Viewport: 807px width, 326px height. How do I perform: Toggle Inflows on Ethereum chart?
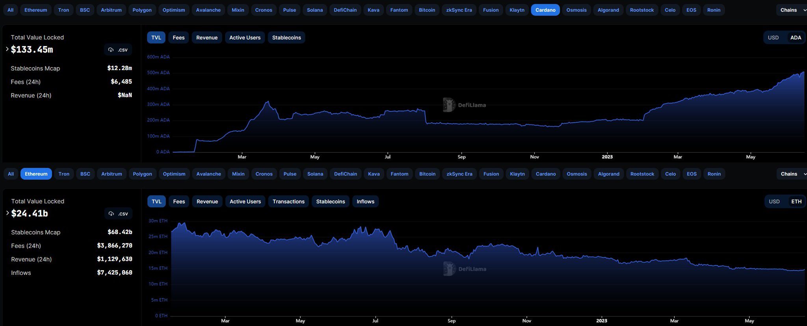(365, 201)
